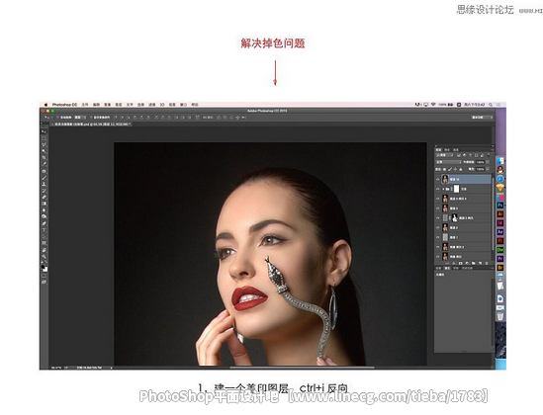Select the Crop tool
The image size is (543, 415).
pos(44,157)
